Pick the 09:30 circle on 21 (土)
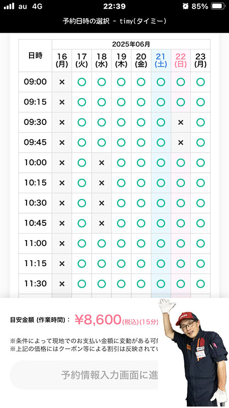Screen dimensions: 229x408 coord(161,122)
